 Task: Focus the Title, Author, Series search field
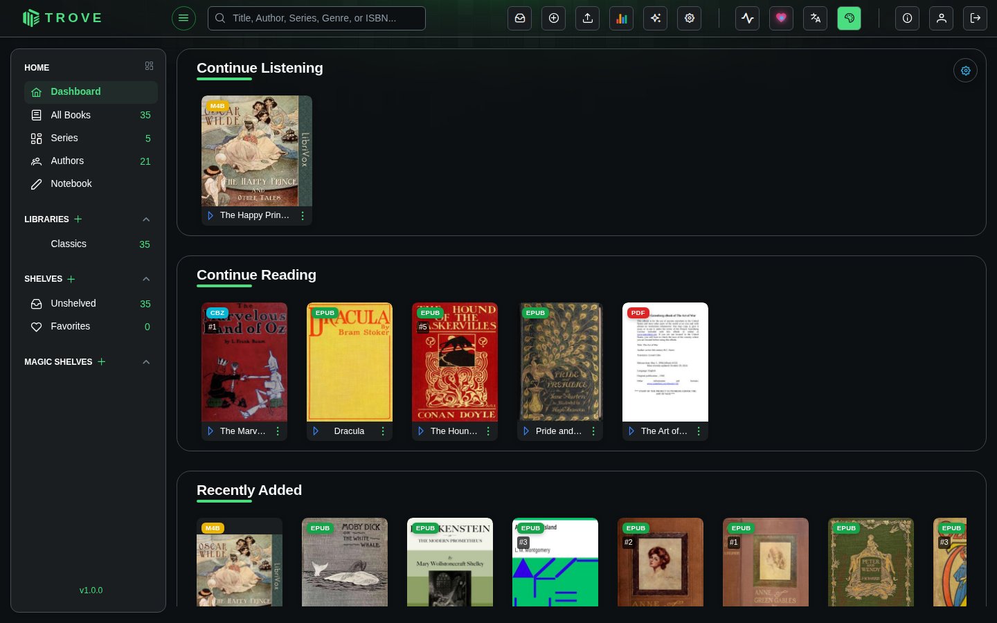click(316, 18)
